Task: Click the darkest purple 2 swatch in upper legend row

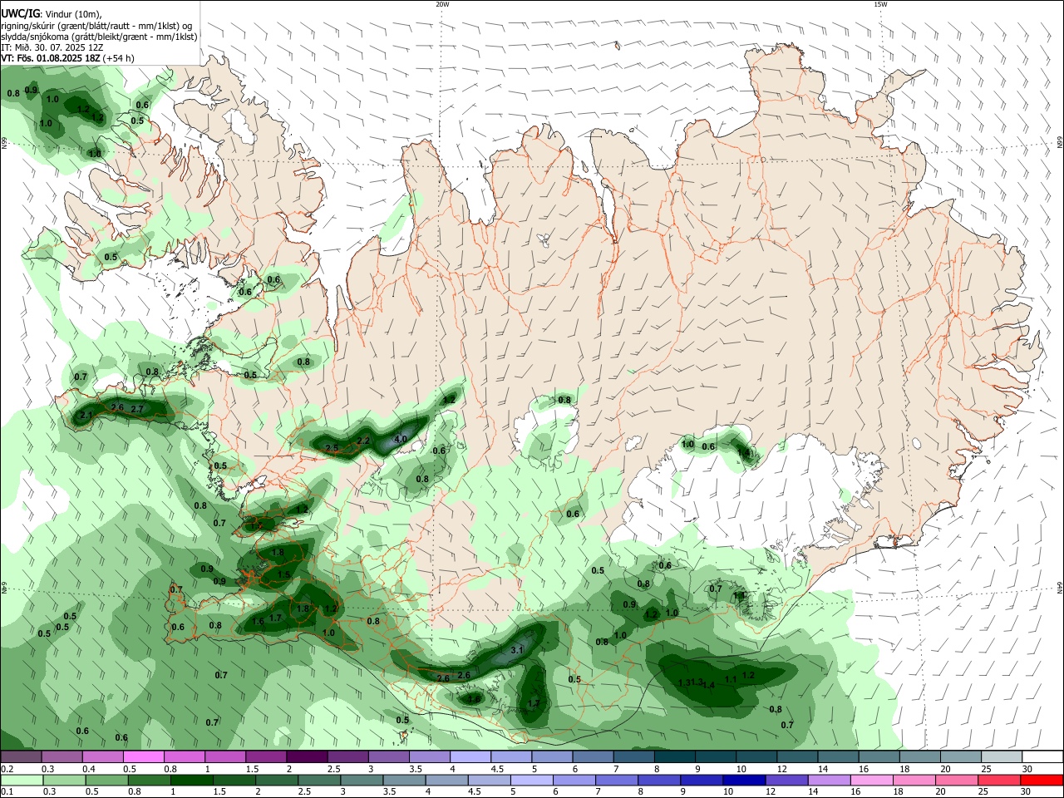Action: (x=306, y=756)
